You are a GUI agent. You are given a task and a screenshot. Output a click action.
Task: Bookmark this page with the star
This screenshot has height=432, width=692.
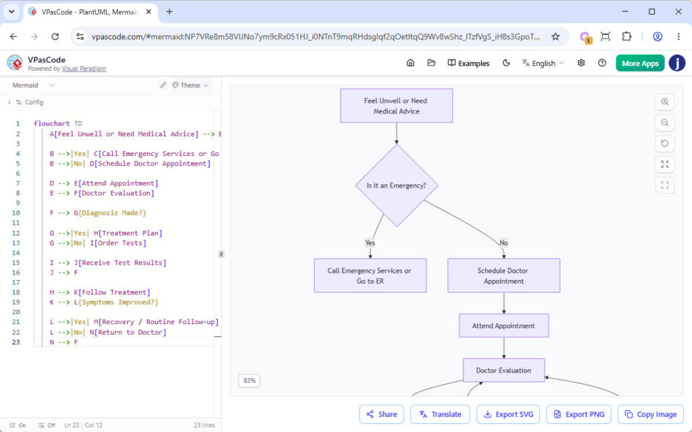(x=555, y=36)
